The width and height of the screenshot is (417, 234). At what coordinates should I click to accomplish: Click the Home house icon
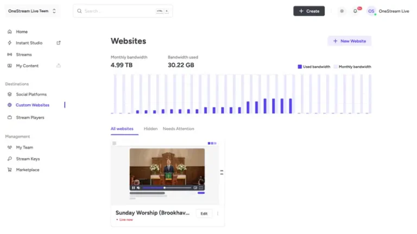(10, 31)
